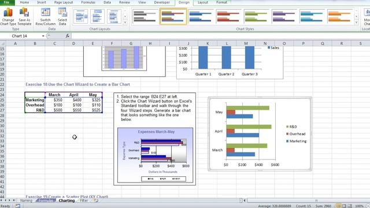The width and height of the screenshot is (370, 208).
Task: Click the Marketing row label cell
Action: coord(35,100)
